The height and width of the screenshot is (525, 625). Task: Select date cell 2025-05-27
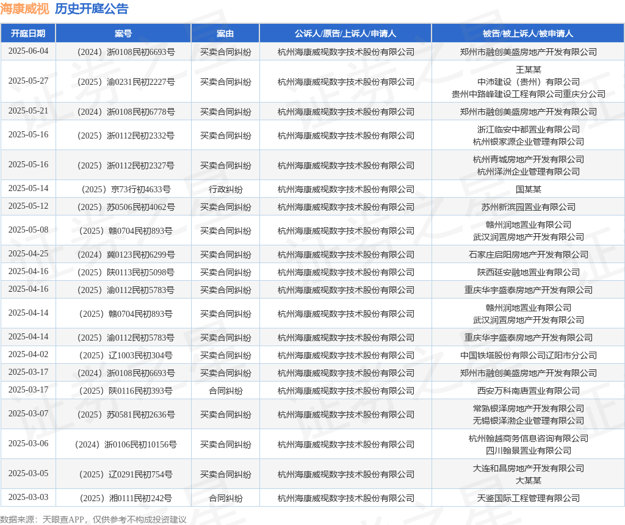tap(28, 81)
